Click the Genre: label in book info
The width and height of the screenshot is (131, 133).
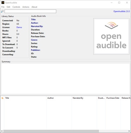(34, 40)
